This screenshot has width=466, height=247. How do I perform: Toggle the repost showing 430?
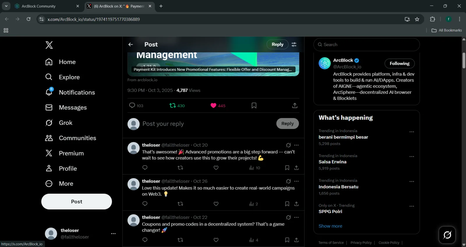click(x=177, y=105)
